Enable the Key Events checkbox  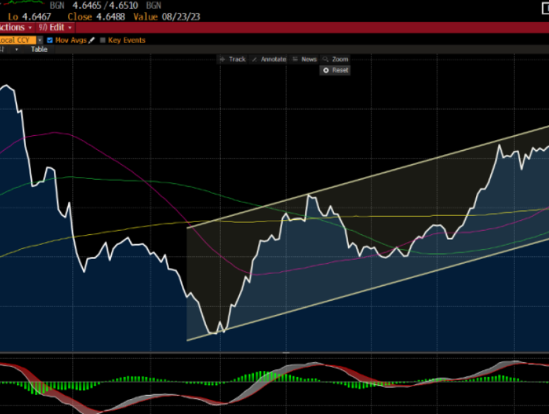coord(103,40)
